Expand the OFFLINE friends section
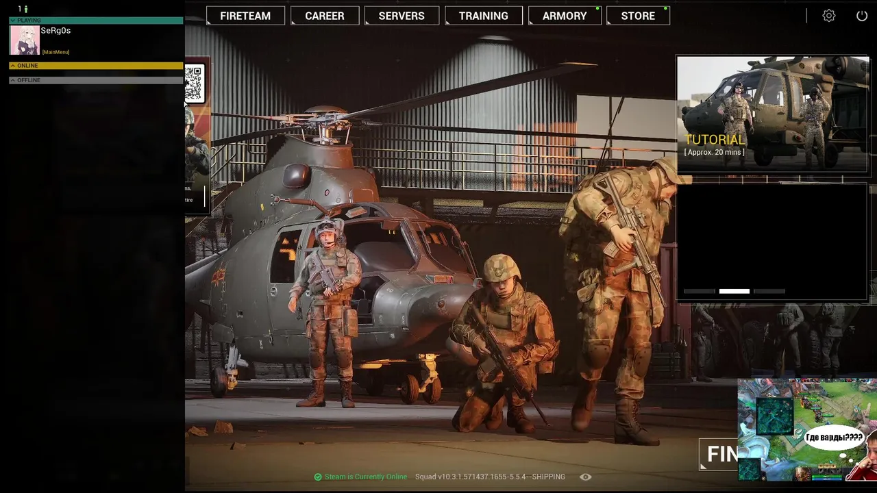877x493 pixels. point(96,80)
